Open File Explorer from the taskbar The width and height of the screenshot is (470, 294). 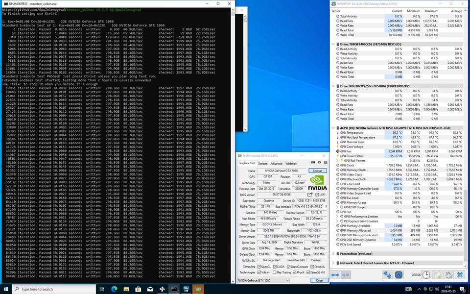pyautogui.click(x=126, y=289)
